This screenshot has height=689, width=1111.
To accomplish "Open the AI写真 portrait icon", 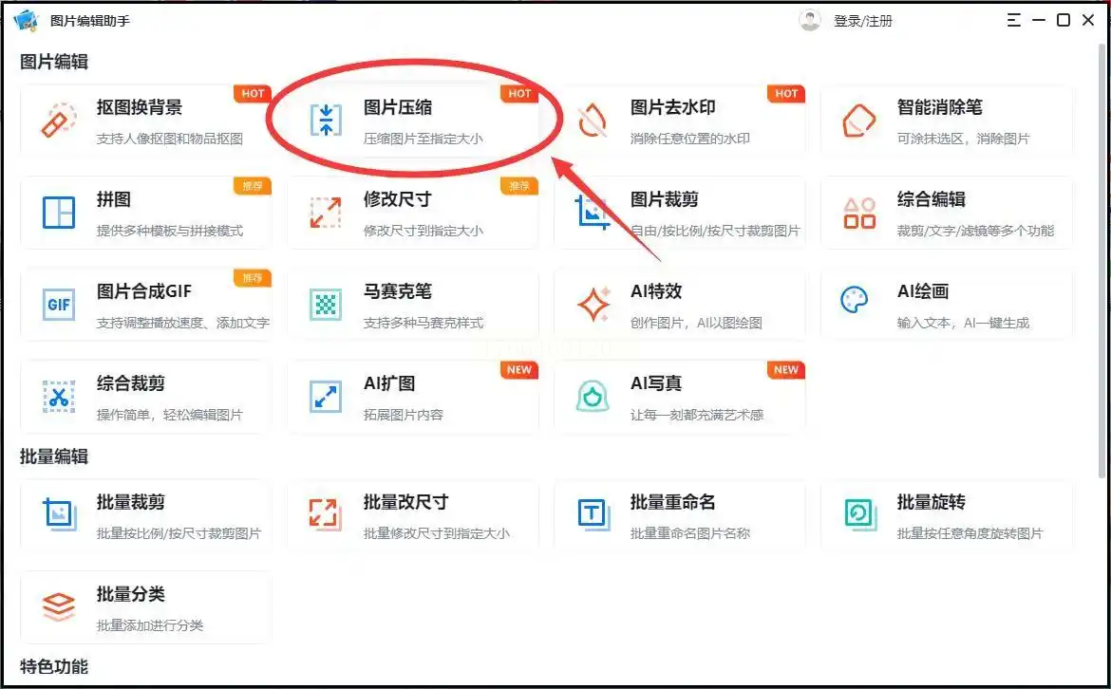I will click(593, 397).
